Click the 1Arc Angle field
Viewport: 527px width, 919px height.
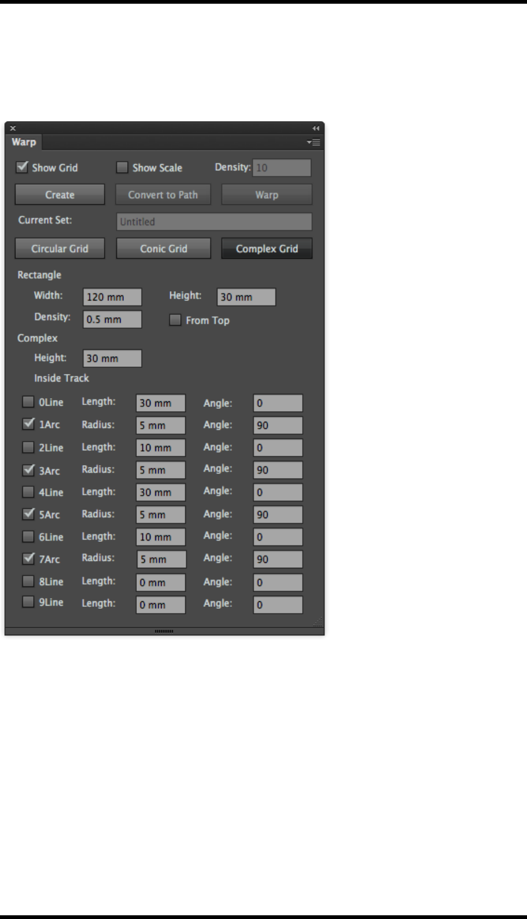[x=278, y=425]
